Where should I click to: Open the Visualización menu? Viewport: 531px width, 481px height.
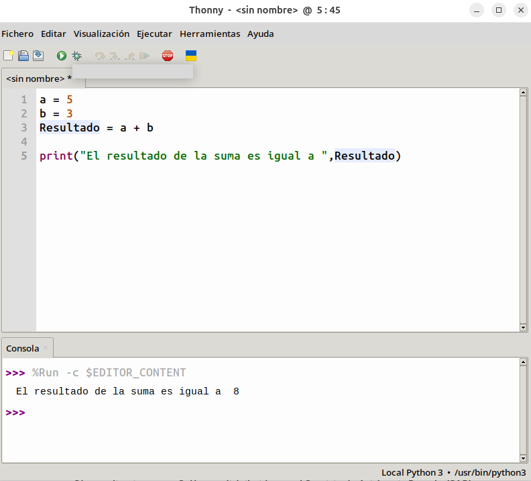(102, 34)
